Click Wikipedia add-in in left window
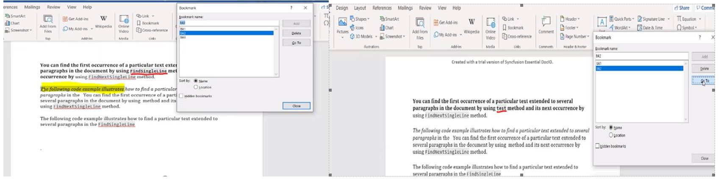721x182 pixels. tap(103, 22)
